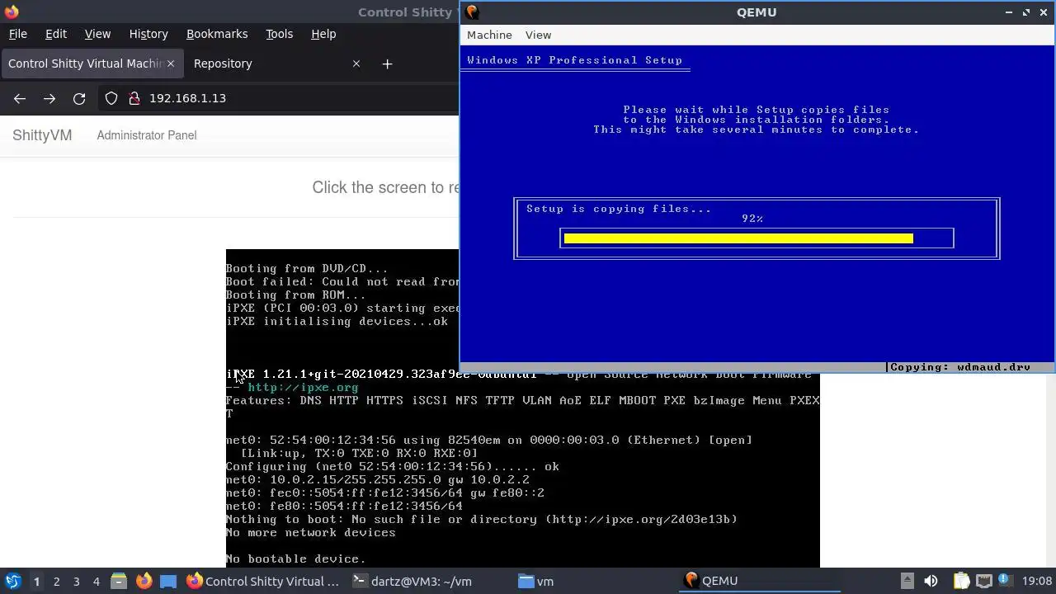Viewport: 1056px width, 594px height.
Task: Click the network tray icon
Action: 983,581
